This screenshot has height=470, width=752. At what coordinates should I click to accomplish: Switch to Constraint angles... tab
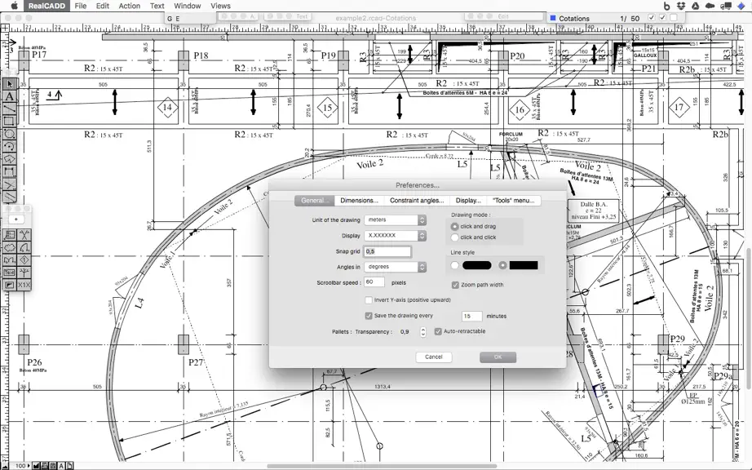point(417,201)
